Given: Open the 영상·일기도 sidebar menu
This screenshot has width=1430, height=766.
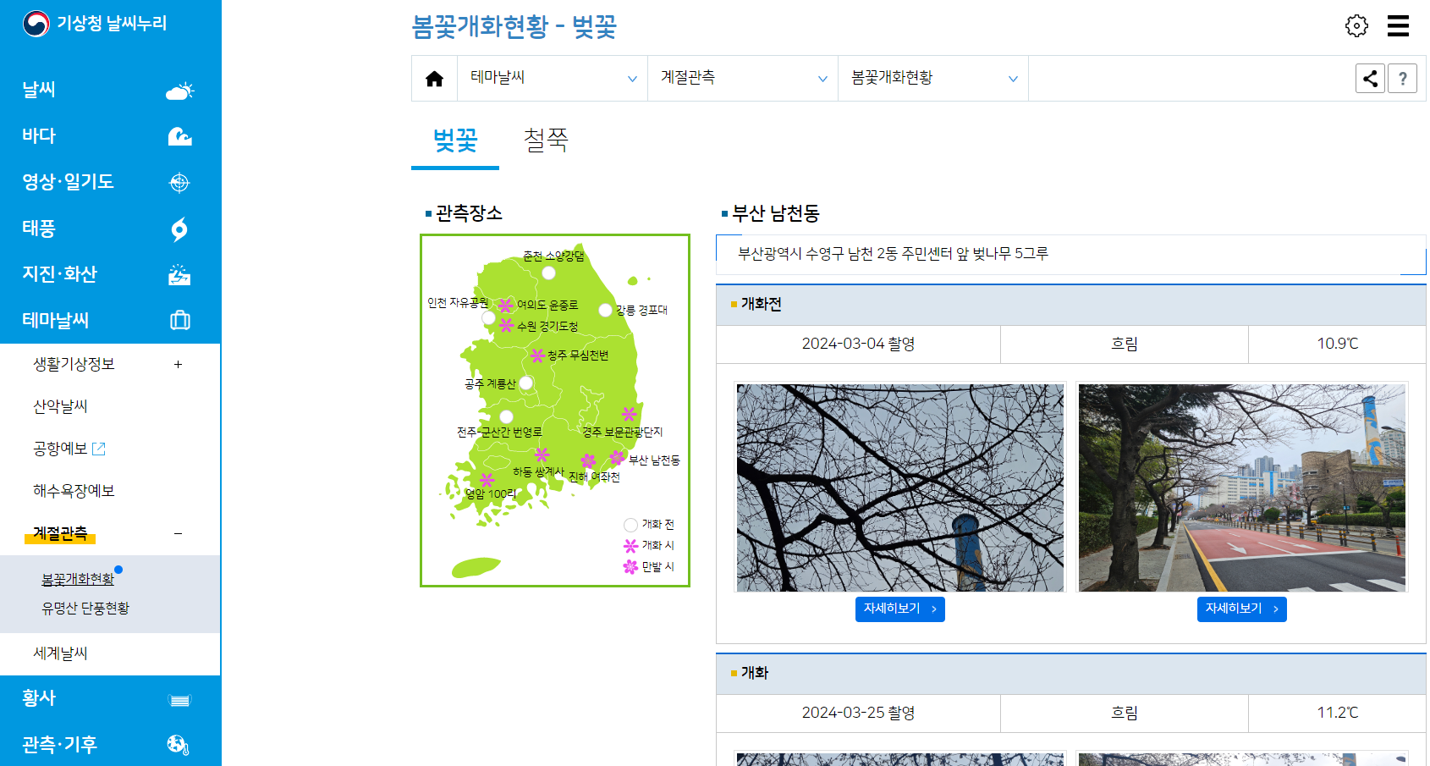Looking at the screenshot, I should (x=110, y=182).
